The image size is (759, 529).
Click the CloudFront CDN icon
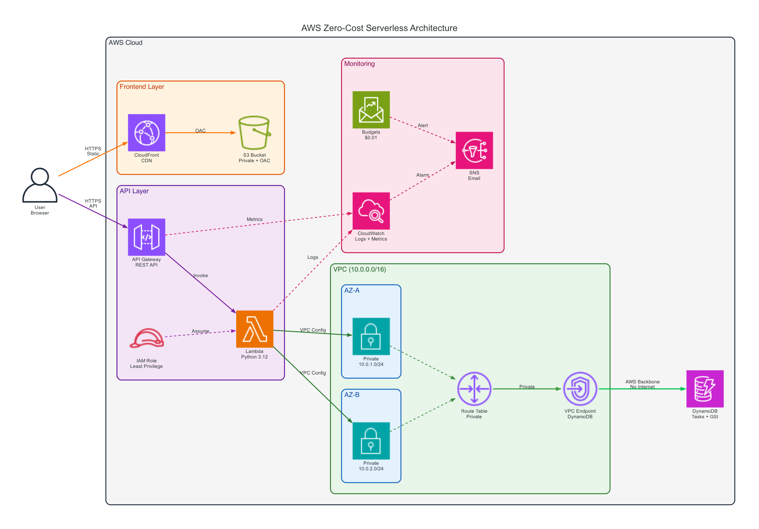click(x=147, y=133)
